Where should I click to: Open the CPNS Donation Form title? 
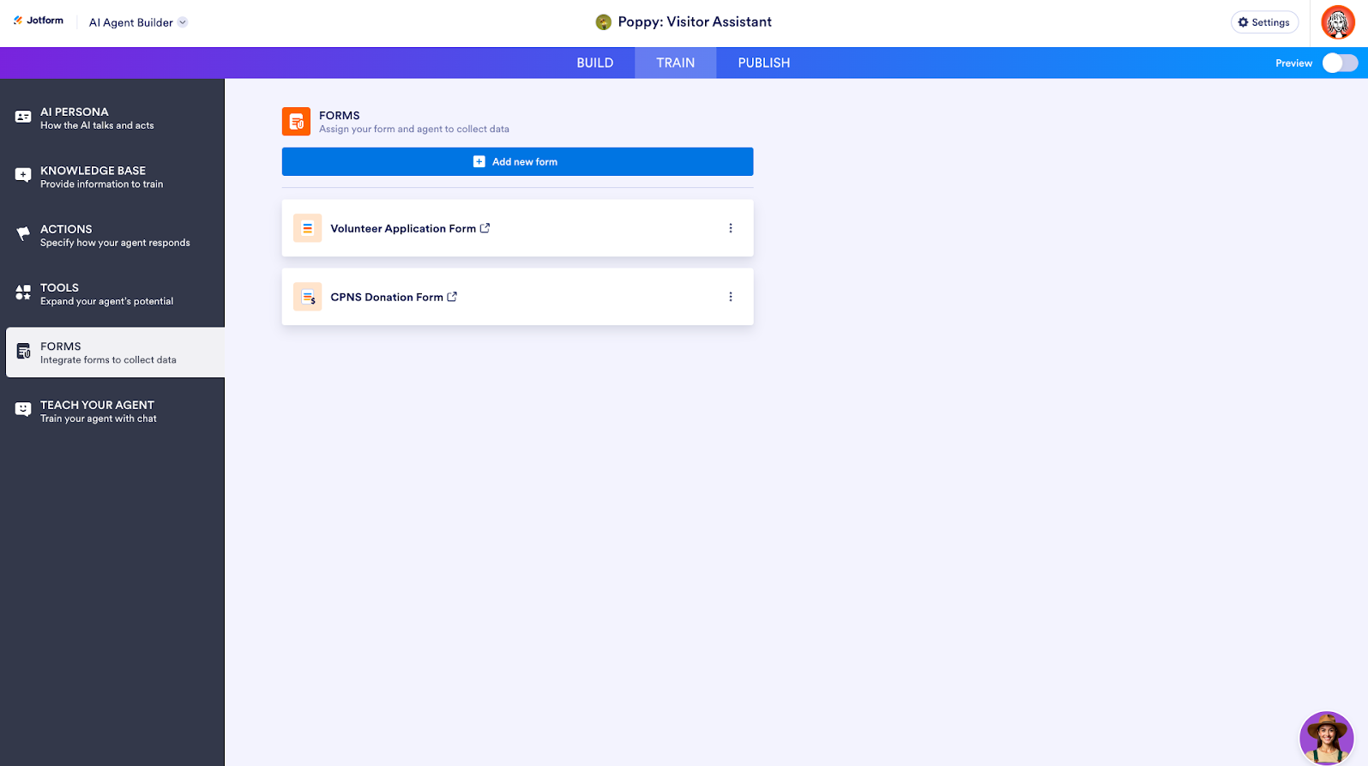(387, 298)
